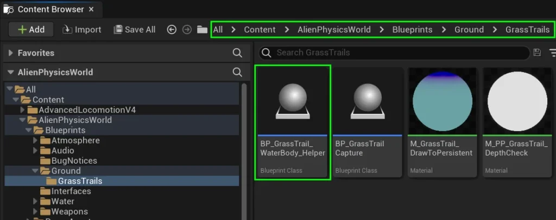Select the BP_GrassTrail_WaterBody_Helper blueprint asset

[x=293, y=122]
